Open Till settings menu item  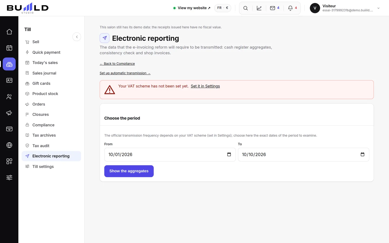(51, 167)
